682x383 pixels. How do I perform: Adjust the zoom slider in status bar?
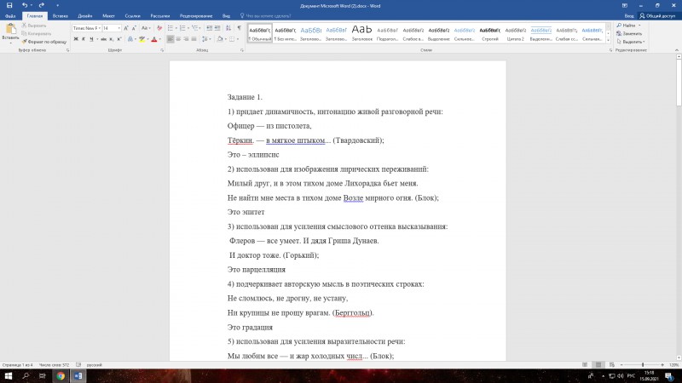point(643,365)
